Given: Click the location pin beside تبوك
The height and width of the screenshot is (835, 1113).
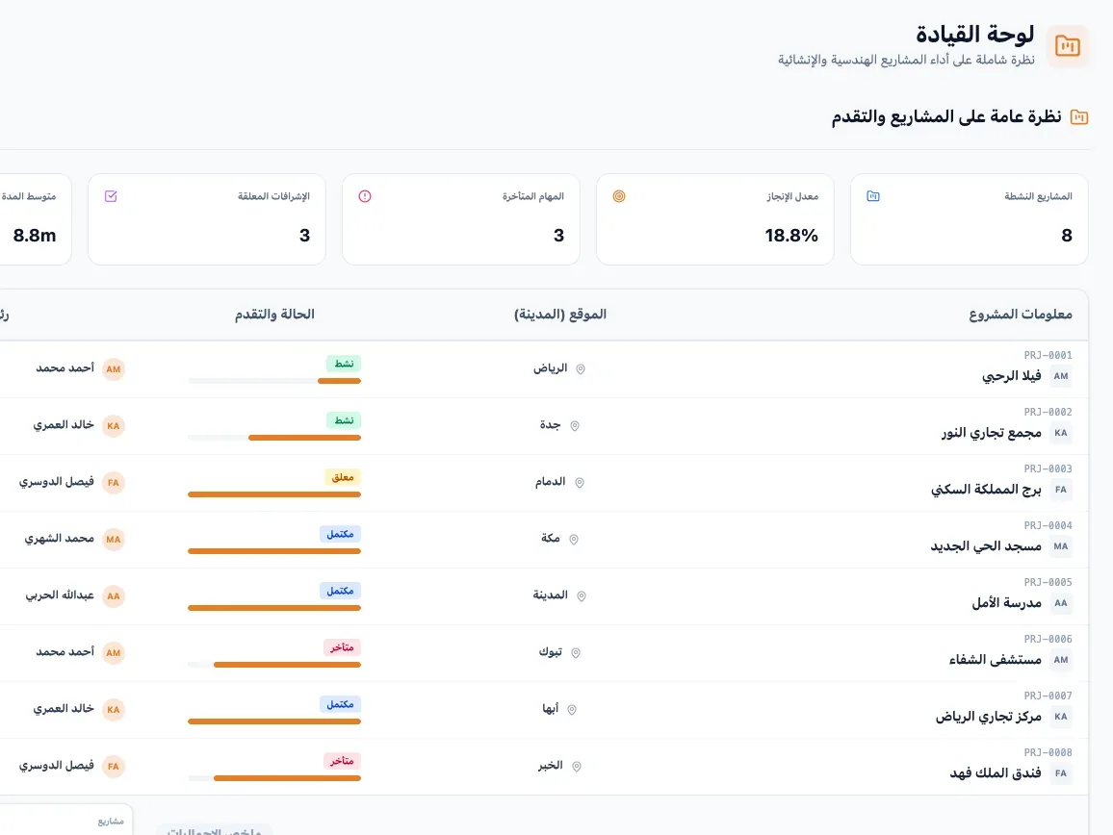Looking at the screenshot, I should [576, 652].
